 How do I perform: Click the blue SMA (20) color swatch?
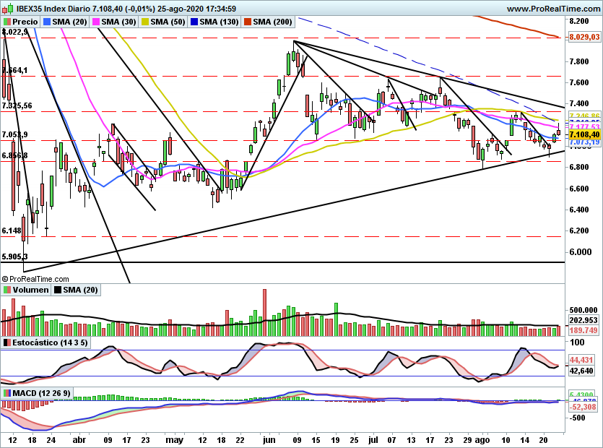tap(47, 22)
